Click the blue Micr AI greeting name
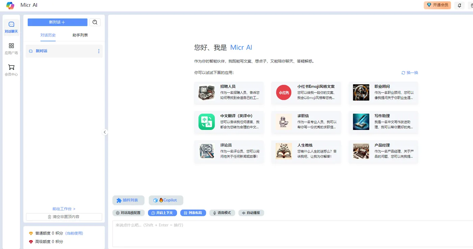The width and height of the screenshot is (473, 249). 241,47
